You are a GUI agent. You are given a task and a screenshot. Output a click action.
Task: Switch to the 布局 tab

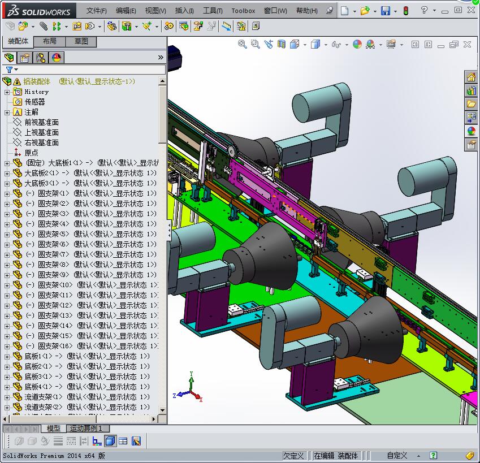[x=49, y=41]
